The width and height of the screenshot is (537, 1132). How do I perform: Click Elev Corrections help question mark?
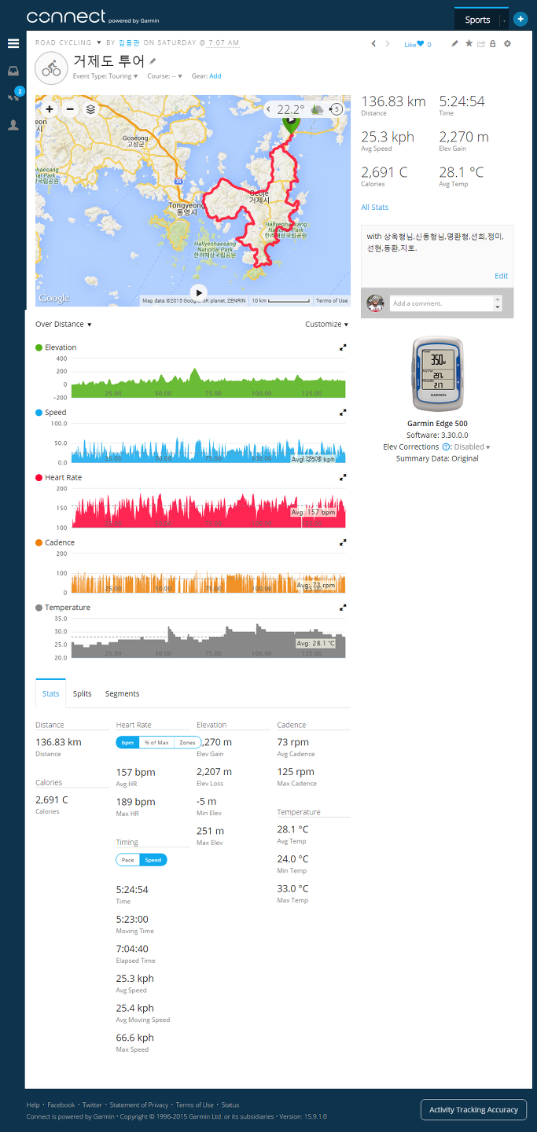tap(446, 447)
